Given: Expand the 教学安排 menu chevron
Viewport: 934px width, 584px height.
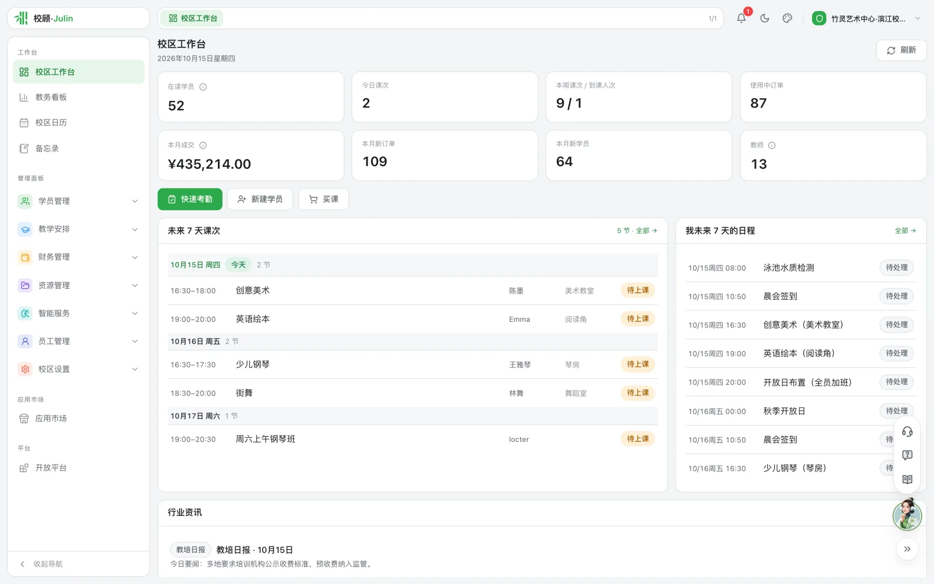Looking at the screenshot, I should [135, 229].
